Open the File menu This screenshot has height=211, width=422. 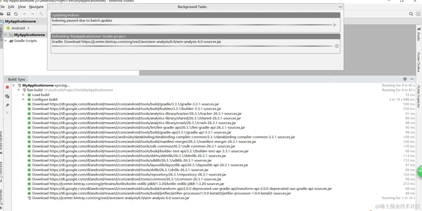2,7
